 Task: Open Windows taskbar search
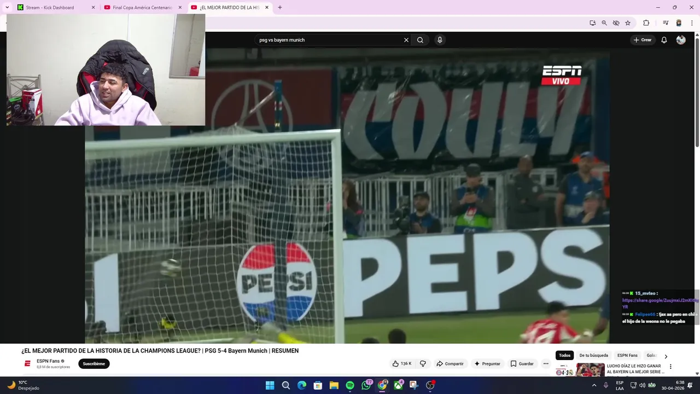click(285, 385)
